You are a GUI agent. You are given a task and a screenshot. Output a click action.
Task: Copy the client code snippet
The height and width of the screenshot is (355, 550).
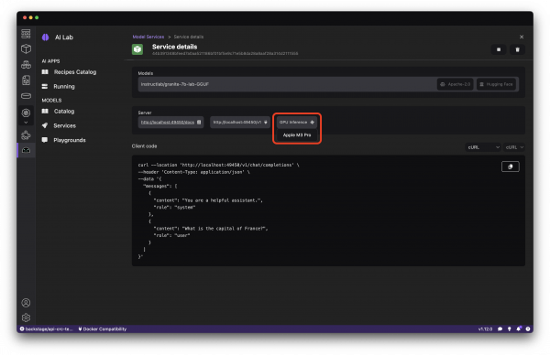pyautogui.click(x=511, y=167)
